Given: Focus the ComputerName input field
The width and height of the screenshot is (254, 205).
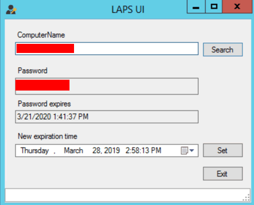Looking at the screenshot, I should click(x=107, y=48).
